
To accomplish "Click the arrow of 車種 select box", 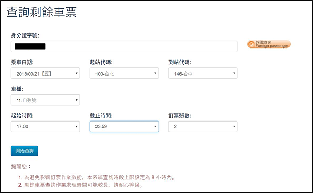I will [77, 100].
